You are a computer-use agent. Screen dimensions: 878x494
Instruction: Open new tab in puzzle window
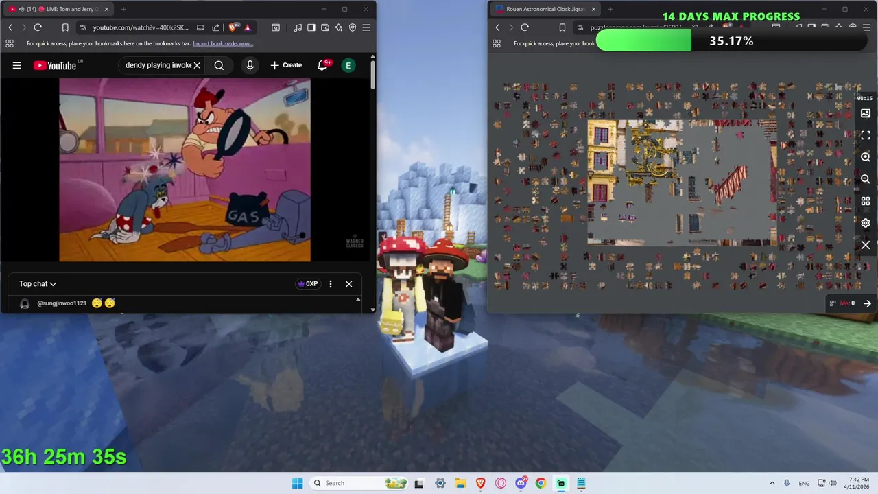coord(610,9)
